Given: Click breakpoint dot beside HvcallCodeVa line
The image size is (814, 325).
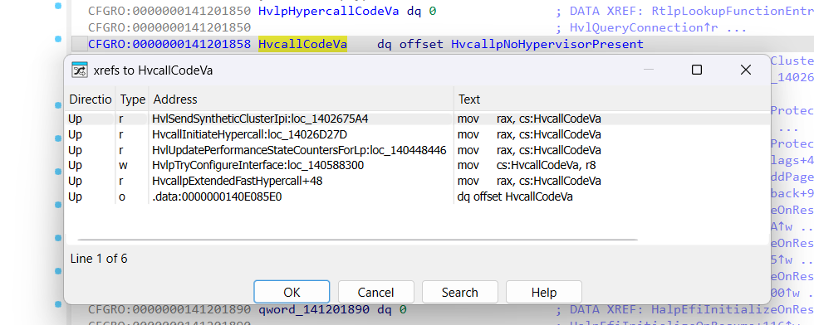Looking at the screenshot, I should 57,38.
